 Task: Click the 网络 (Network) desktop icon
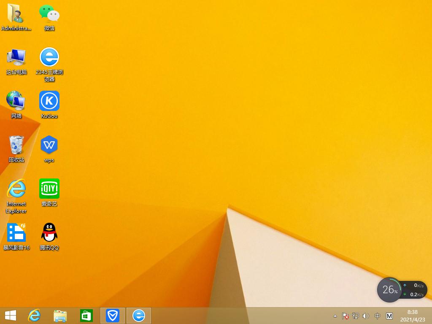pos(16,101)
